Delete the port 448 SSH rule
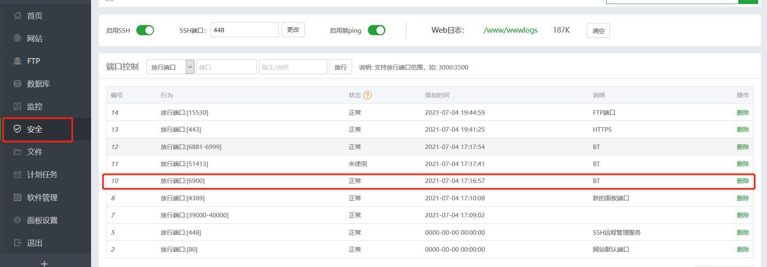Image resolution: width=767 pixels, height=267 pixels. [743, 233]
